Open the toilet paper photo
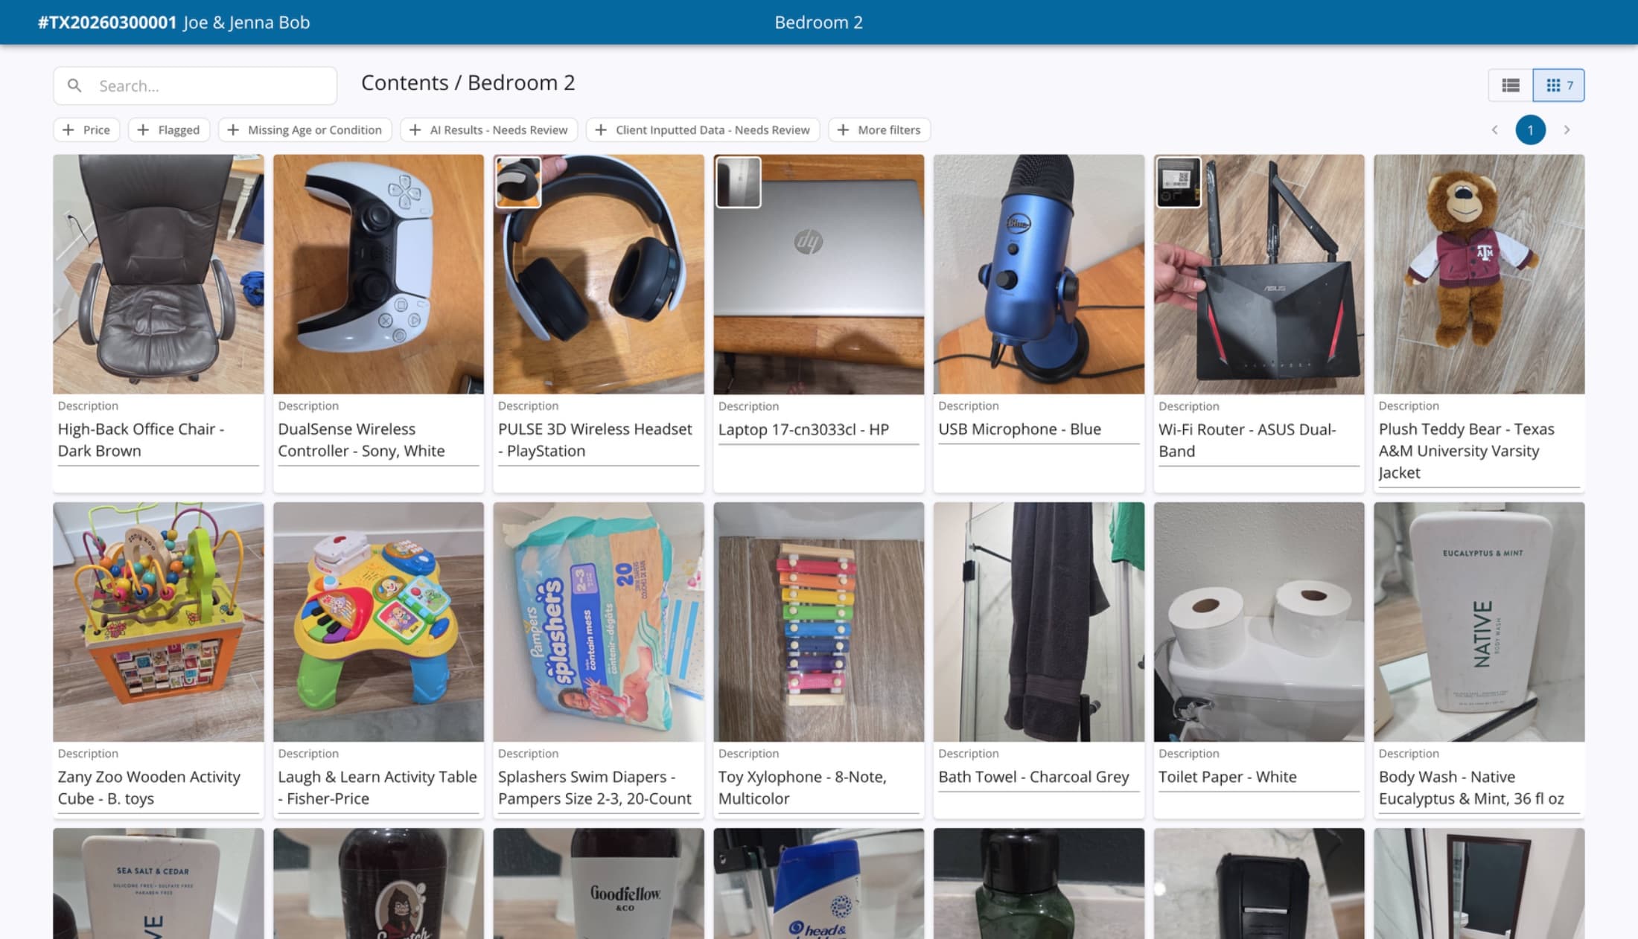This screenshot has width=1638, height=939. [x=1259, y=621]
